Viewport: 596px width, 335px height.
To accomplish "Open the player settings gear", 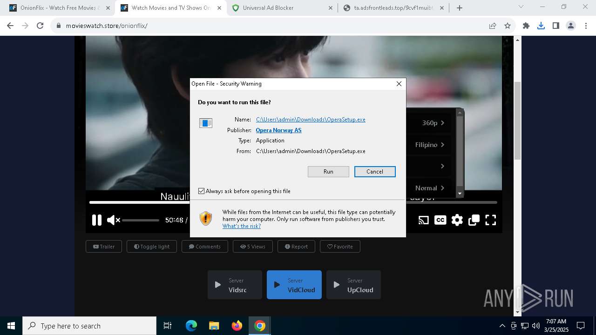I will tap(457, 220).
